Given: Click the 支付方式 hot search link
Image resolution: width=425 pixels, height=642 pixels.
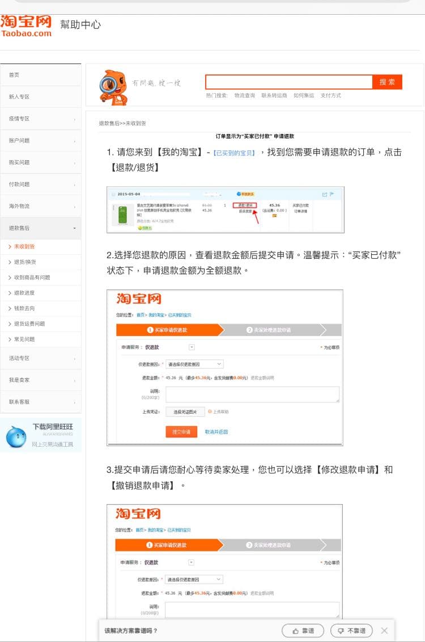Looking at the screenshot, I should (x=330, y=95).
